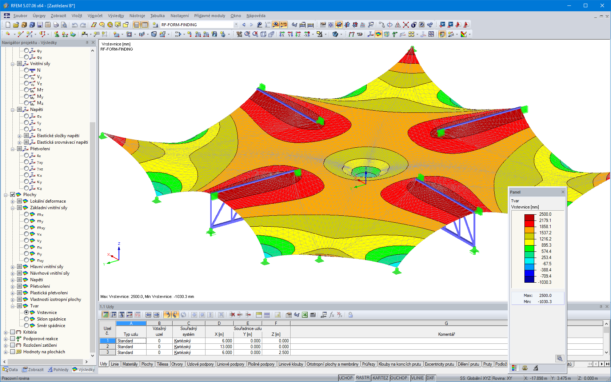Image resolution: width=611 pixels, height=382 pixels.
Task: Switch to the Linie table tab
Action: (115, 364)
